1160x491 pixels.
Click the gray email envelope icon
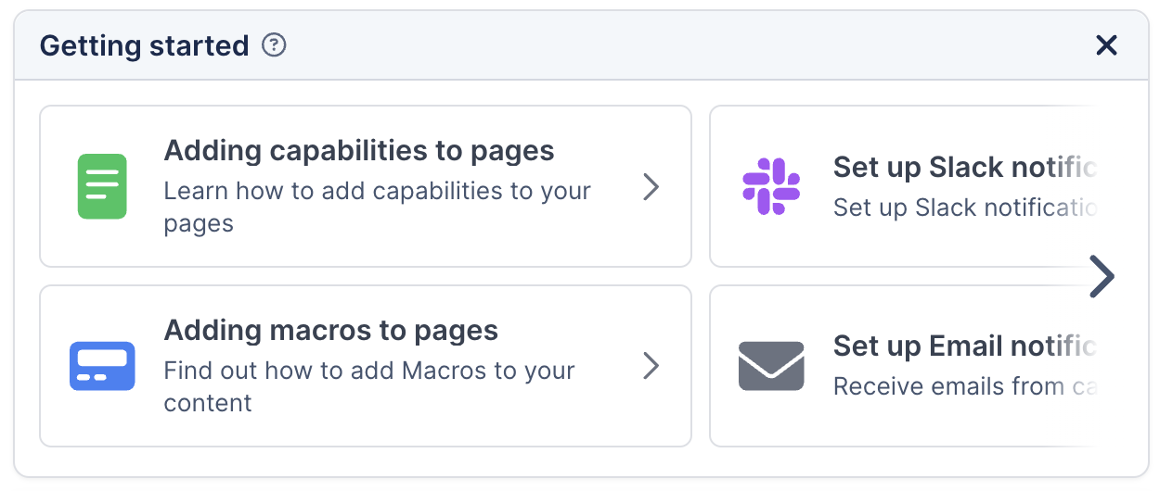point(771,366)
